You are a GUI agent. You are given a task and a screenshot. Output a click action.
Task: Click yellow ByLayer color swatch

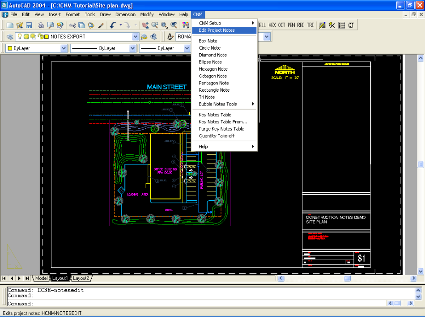(10, 48)
